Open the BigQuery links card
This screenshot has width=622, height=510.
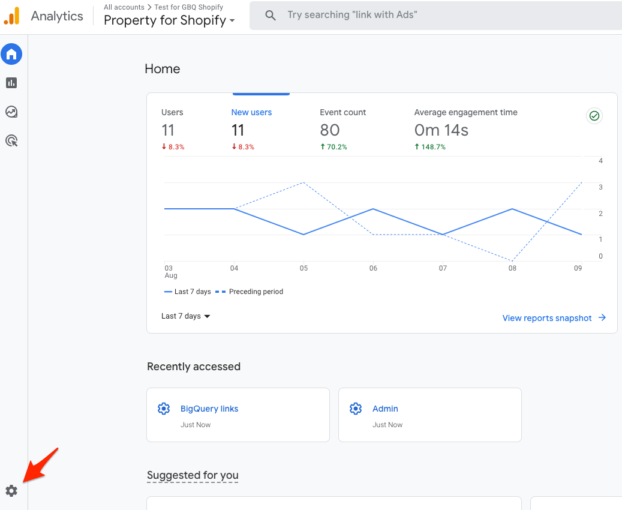[238, 415]
